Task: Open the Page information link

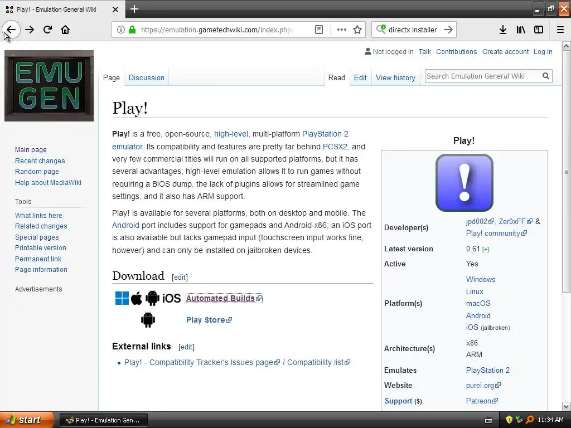Action: 41,270
